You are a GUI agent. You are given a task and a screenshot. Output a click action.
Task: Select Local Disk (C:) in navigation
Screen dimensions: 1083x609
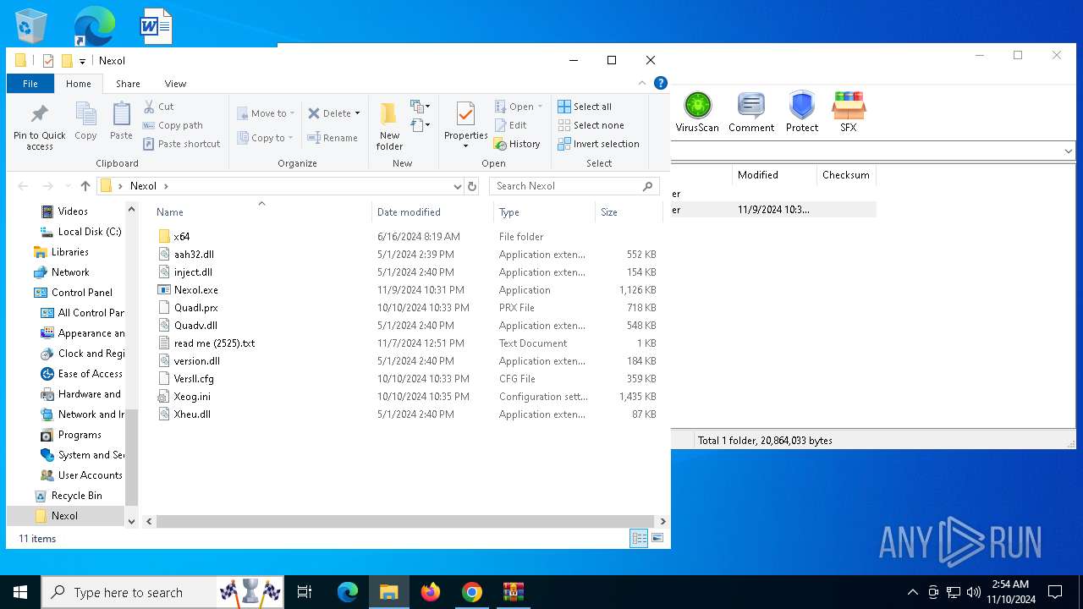tap(89, 232)
